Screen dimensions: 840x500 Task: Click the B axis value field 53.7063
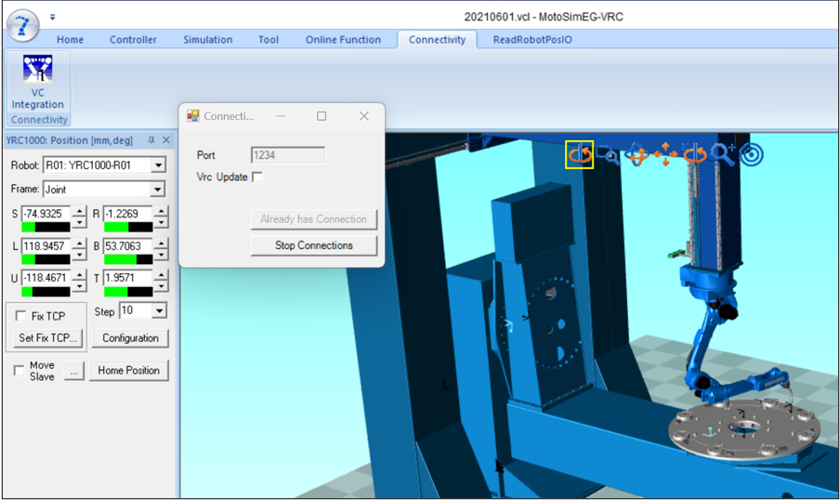128,246
